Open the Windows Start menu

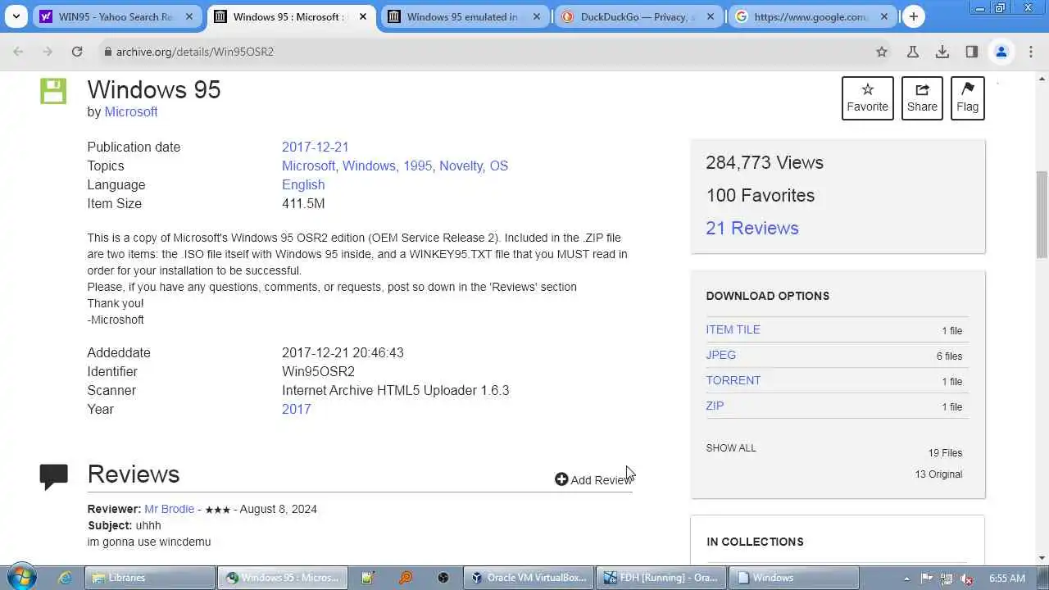(22, 577)
